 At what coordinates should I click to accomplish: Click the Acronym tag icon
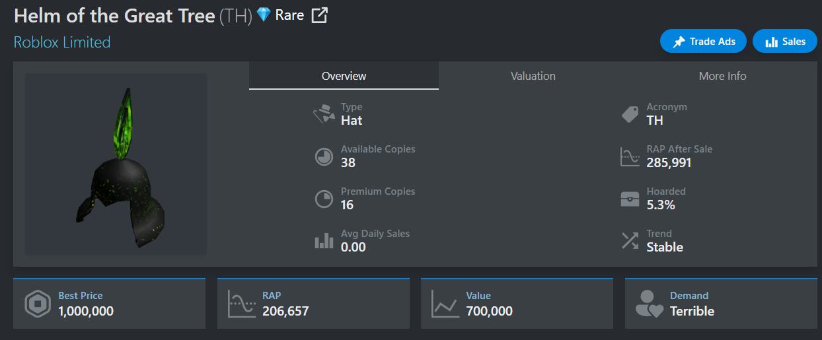coord(630,114)
